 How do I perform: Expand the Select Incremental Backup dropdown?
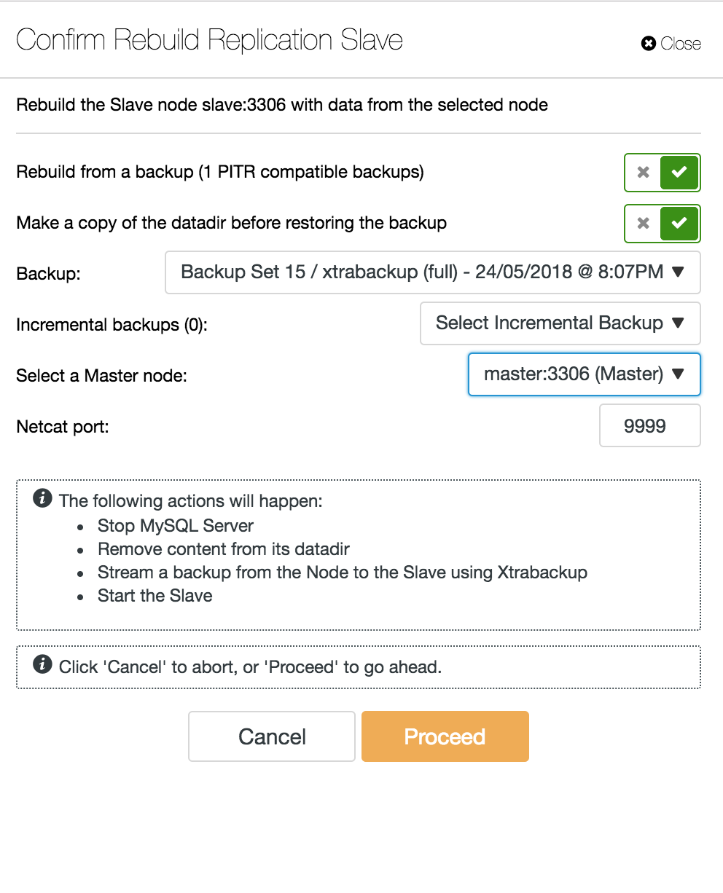(560, 323)
